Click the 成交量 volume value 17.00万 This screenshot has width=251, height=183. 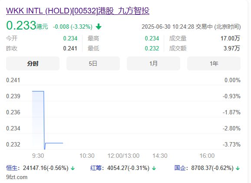click(x=230, y=38)
